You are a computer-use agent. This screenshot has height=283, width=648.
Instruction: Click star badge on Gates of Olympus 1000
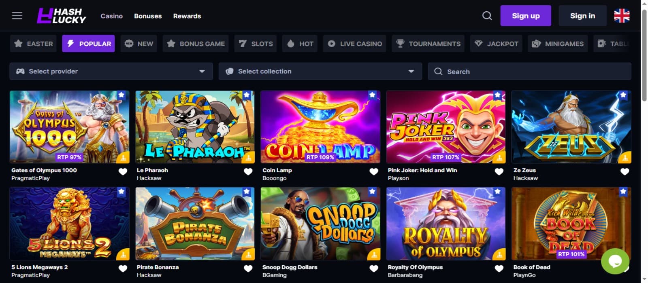click(122, 95)
